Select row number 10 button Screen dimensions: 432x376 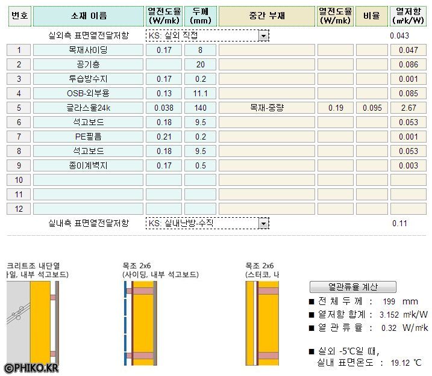pyautogui.click(x=19, y=180)
